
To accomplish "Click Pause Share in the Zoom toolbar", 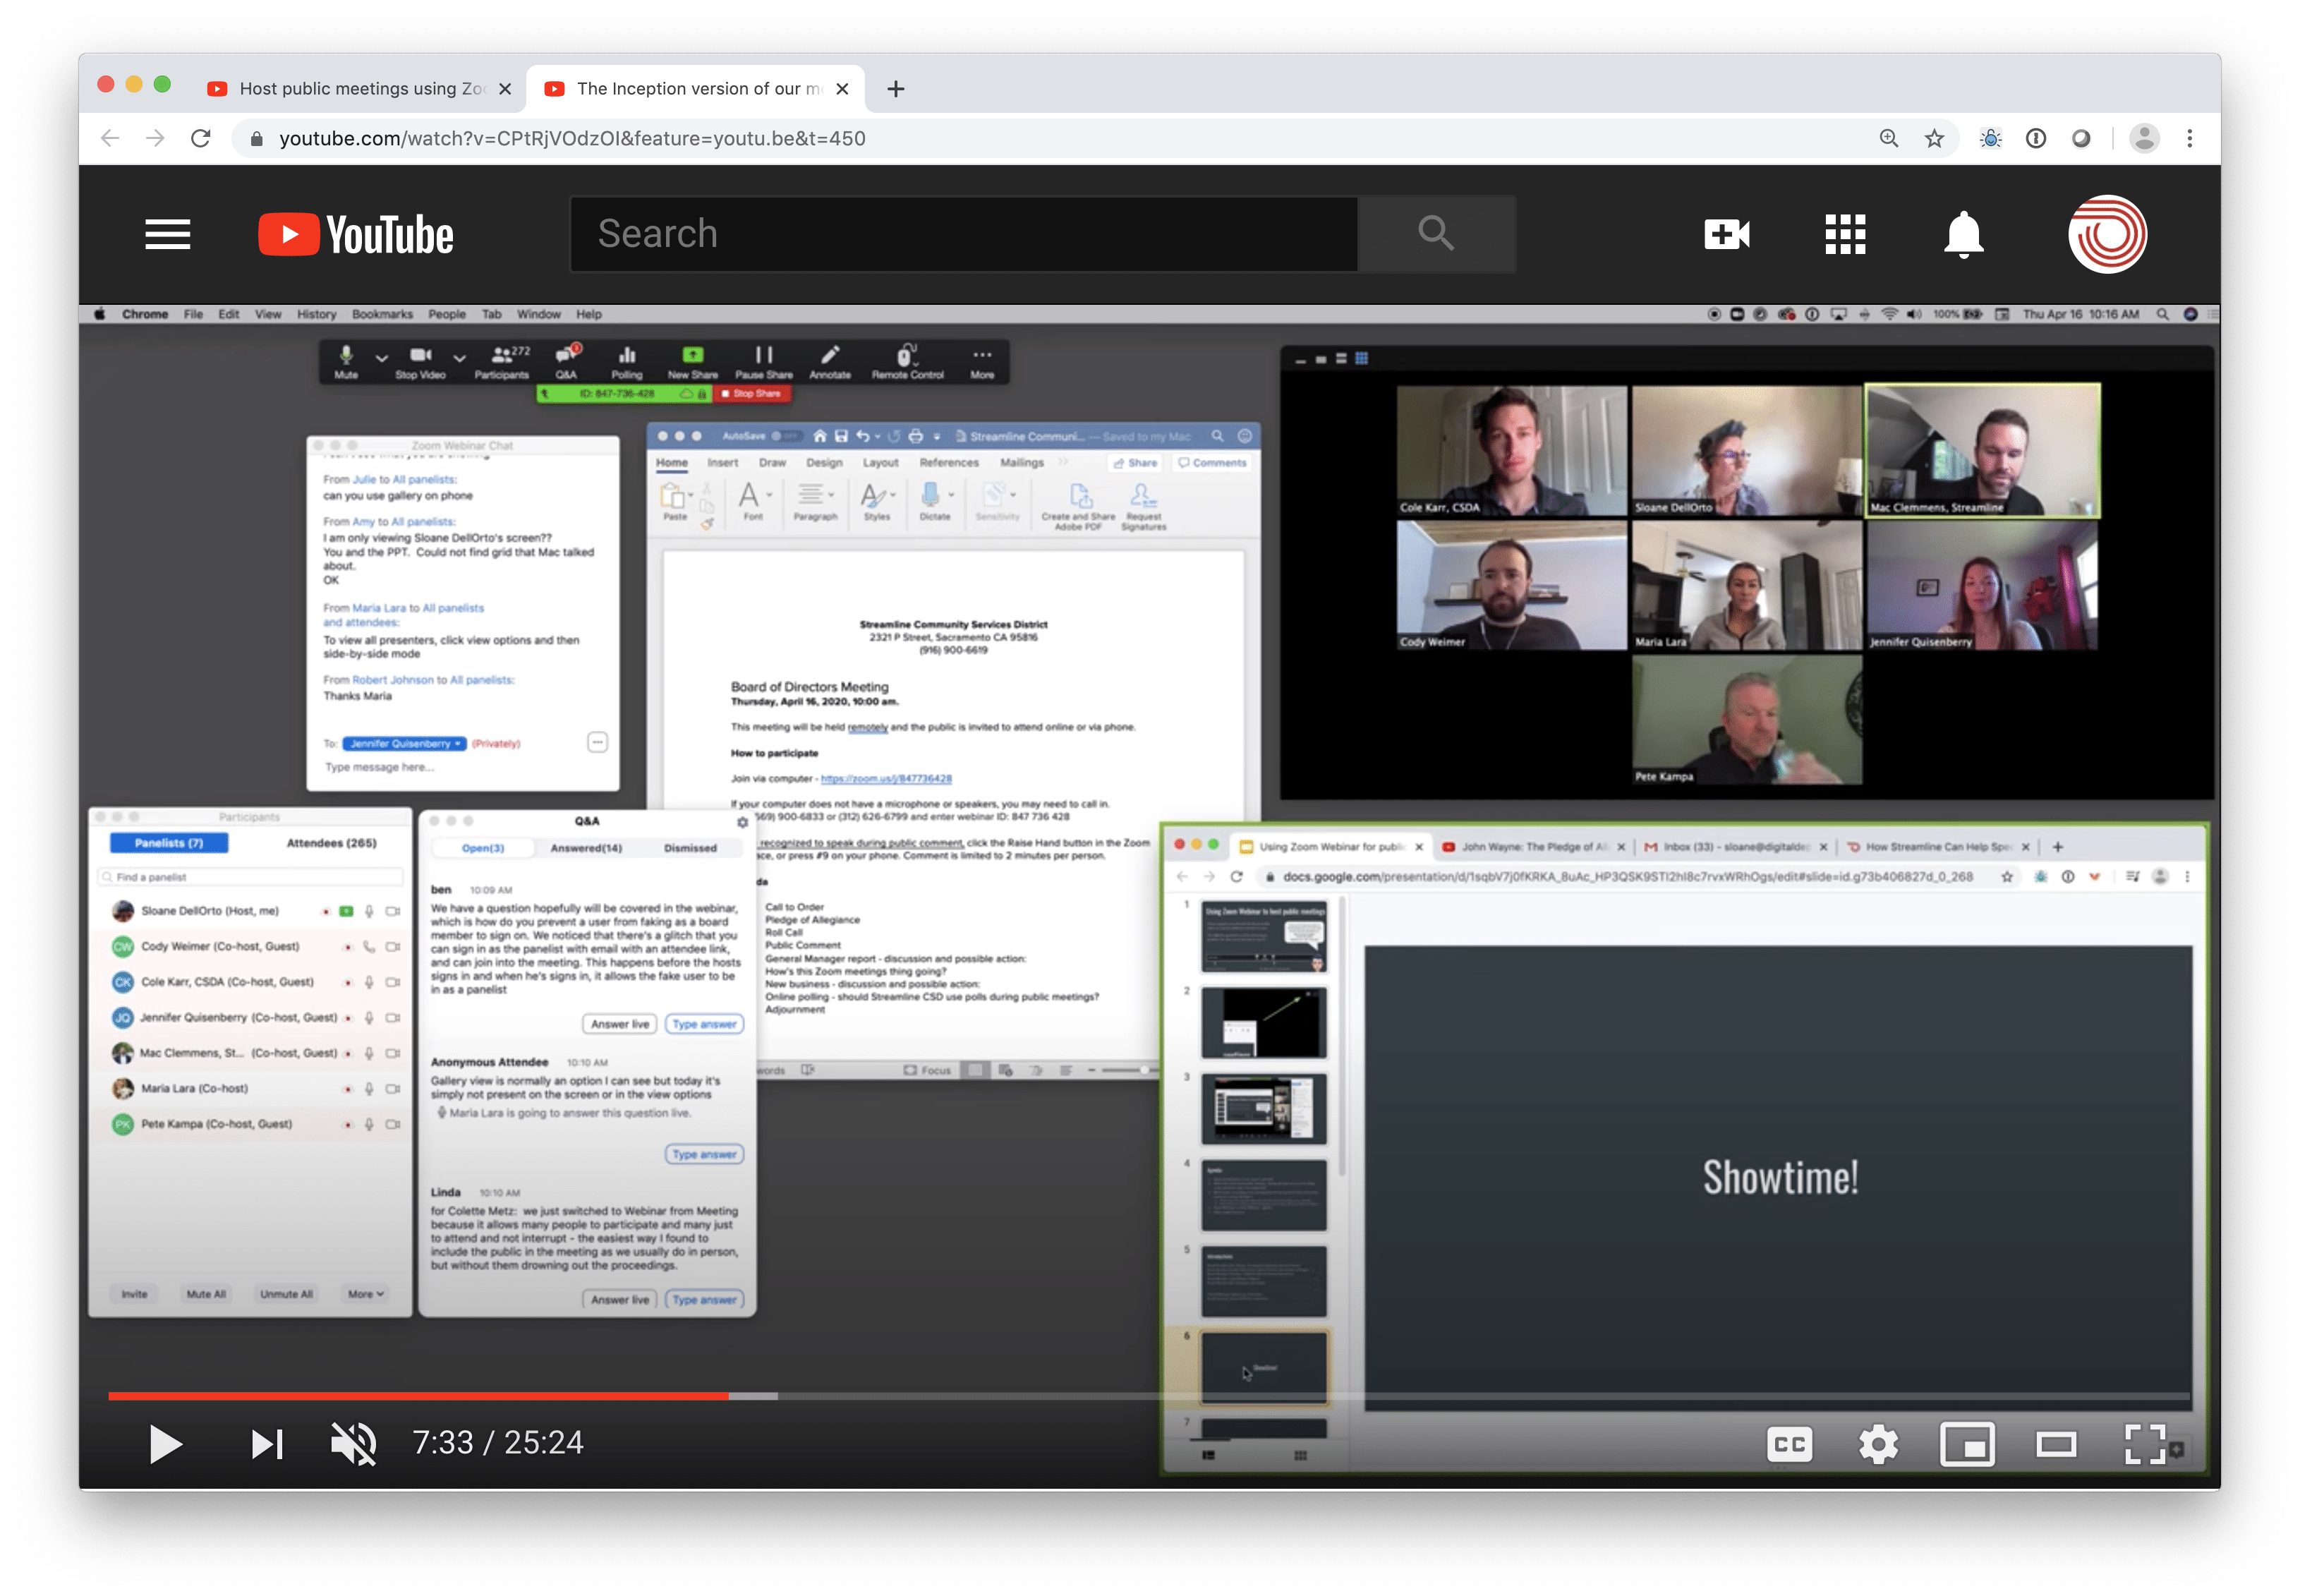I will click(x=763, y=362).
